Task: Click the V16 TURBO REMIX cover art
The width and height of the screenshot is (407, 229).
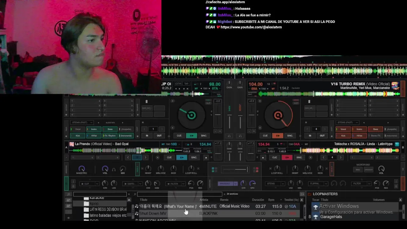Action: (395, 86)
